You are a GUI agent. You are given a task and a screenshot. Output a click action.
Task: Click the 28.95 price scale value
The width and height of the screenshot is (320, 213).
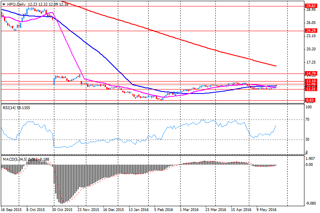311,10
